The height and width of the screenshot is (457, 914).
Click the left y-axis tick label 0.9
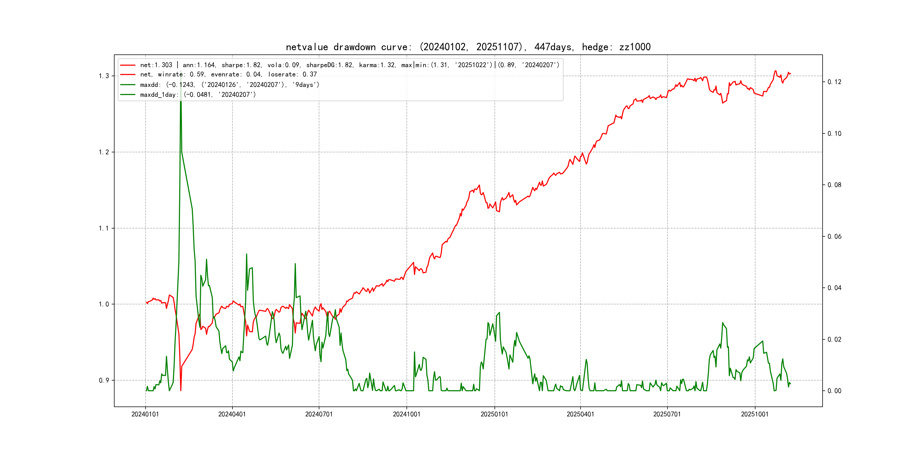pos(104,380)
